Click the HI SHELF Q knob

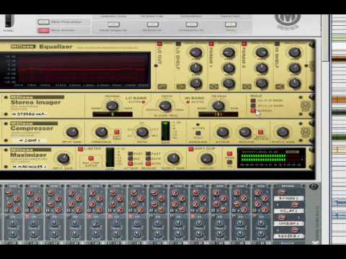pos(295,83)
